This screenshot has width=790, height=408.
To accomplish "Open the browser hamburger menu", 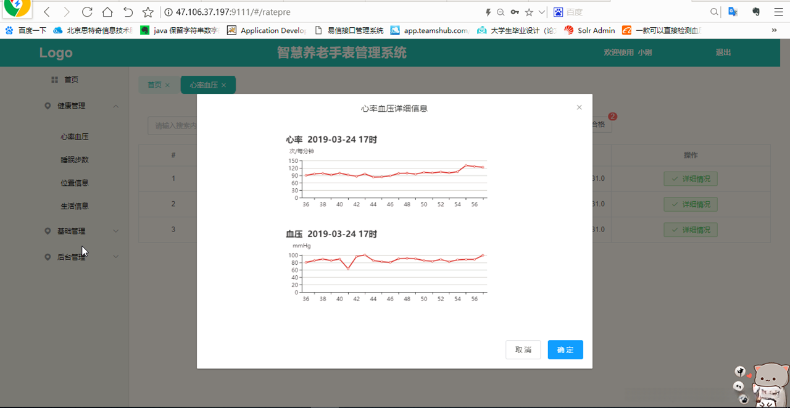I will pos(778,11).
